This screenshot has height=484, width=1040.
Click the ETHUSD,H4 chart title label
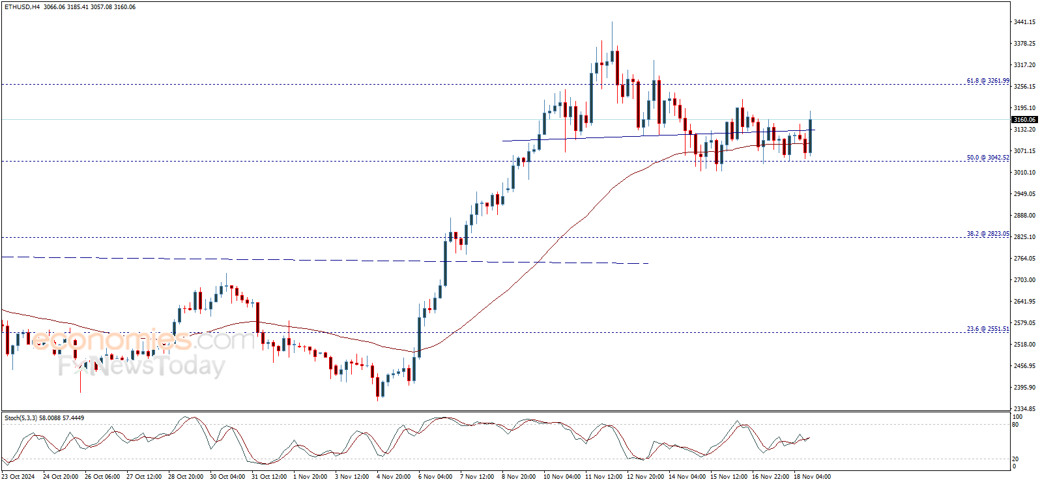[x=22, y=7]
